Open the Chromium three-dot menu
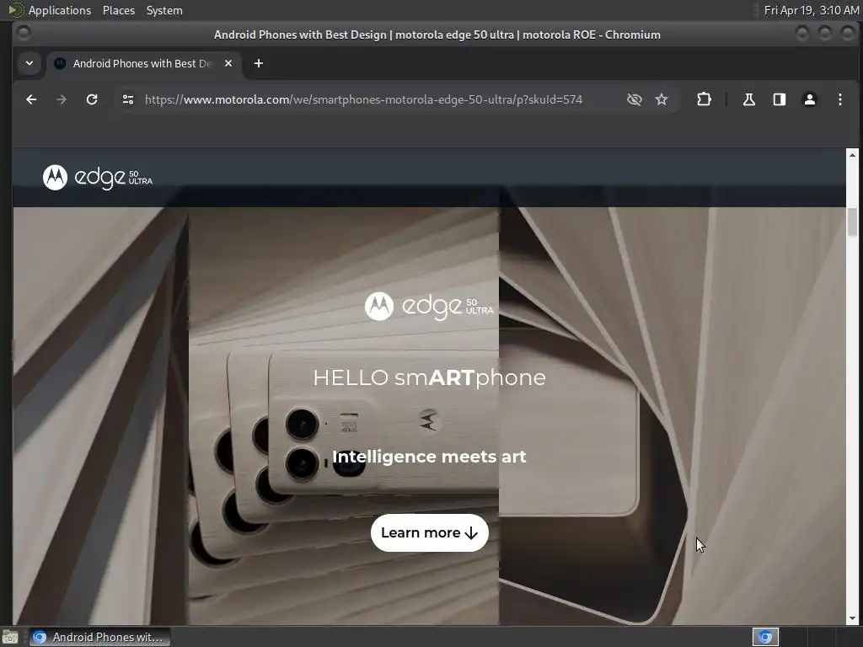 pos(840,99)
